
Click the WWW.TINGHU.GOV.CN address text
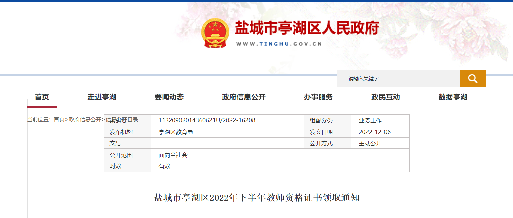click(279, 44)
